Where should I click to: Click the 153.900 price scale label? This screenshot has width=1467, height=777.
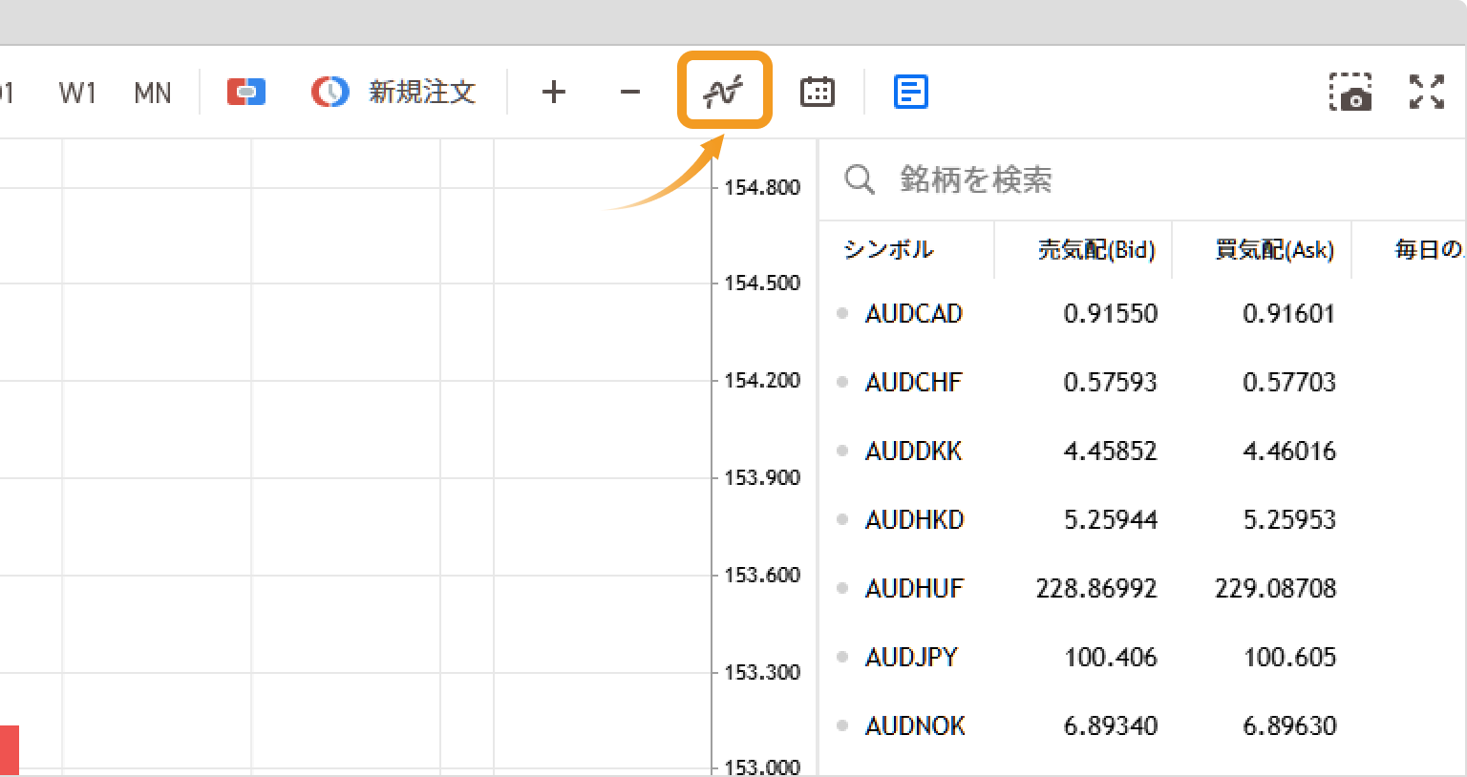[x=762, y=477]
